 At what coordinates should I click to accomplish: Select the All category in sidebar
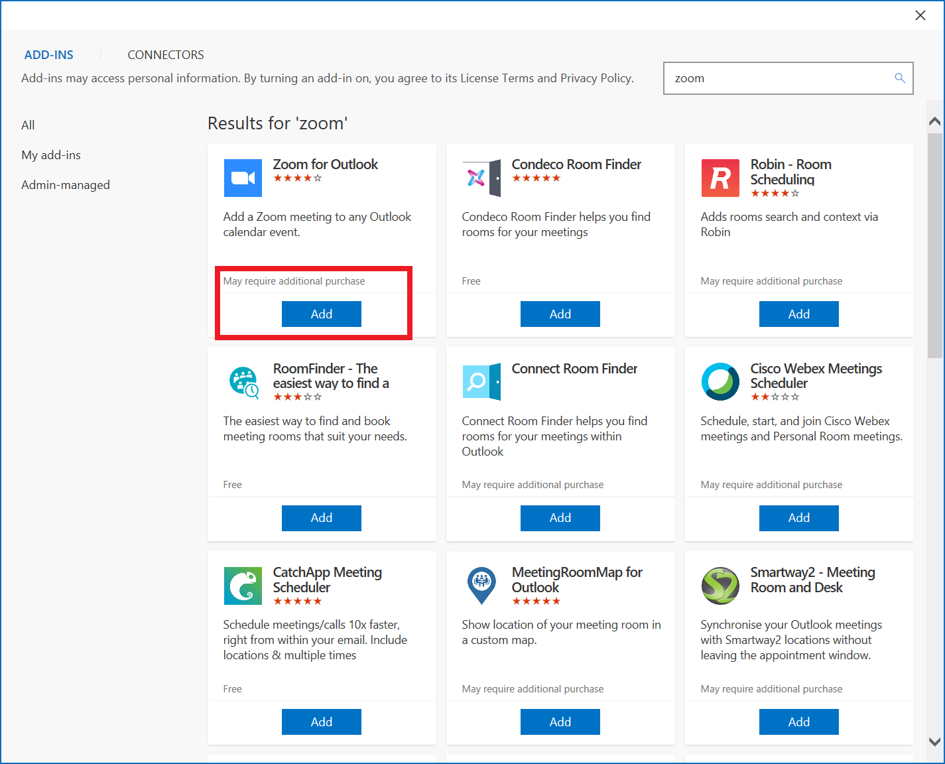click(28, 125)
